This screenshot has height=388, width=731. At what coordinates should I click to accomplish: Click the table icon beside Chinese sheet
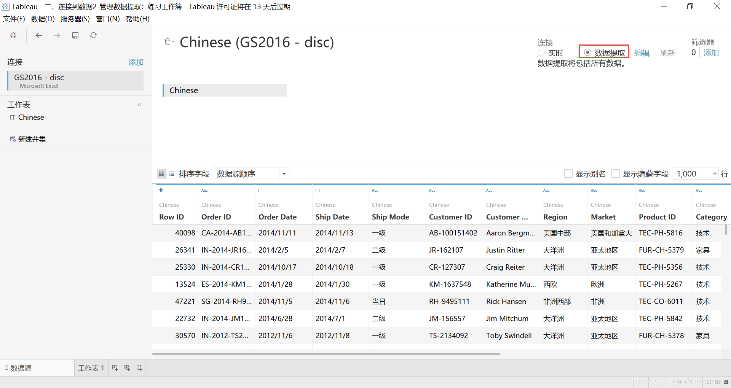[13, 117]
